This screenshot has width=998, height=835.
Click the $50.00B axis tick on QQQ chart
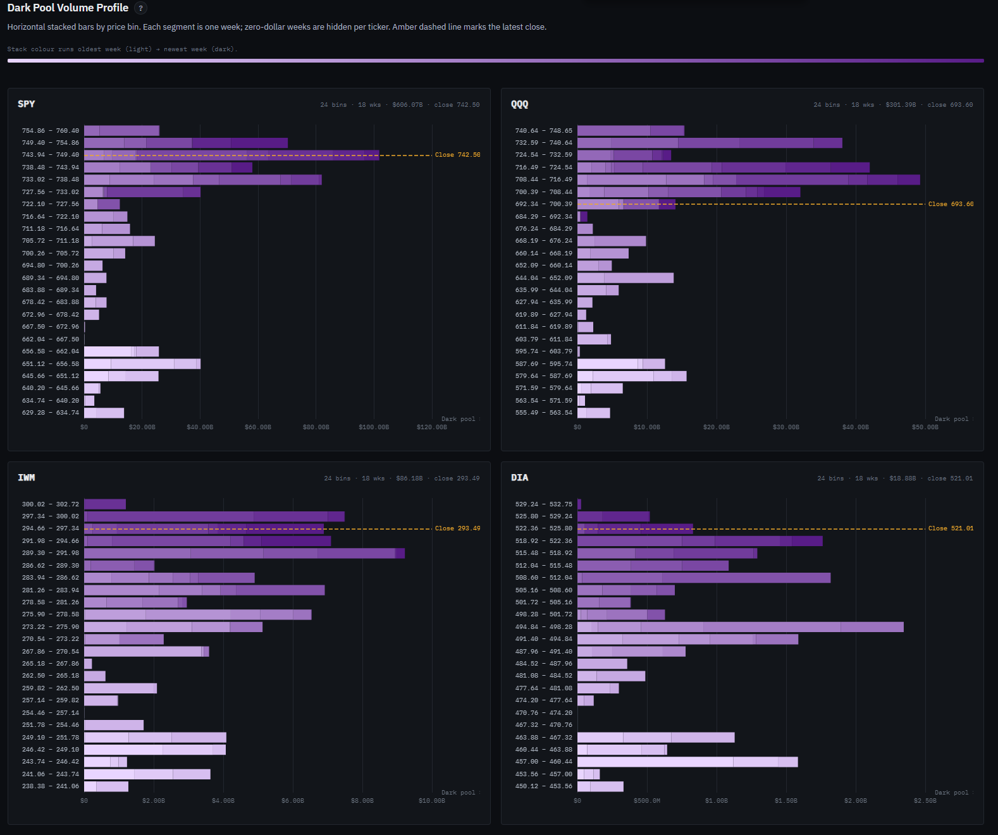pyautogui.click(x=925, y=427)
